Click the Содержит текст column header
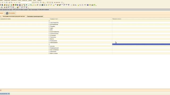 [x=81, y=19]
